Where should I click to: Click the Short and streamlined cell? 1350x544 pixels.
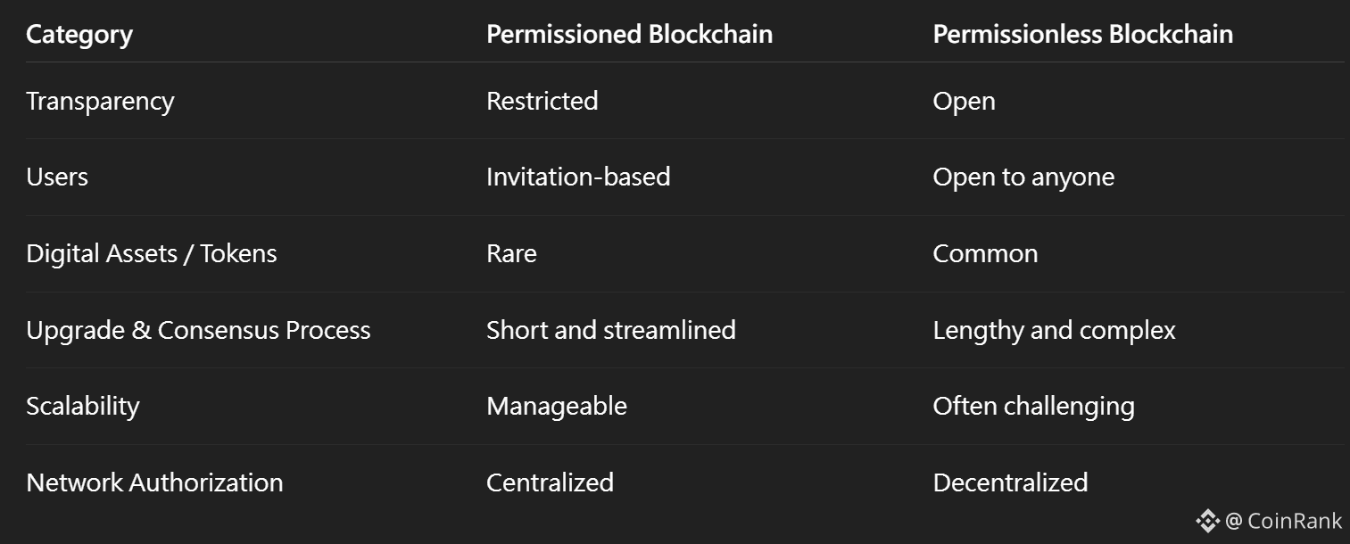(611, 331)
